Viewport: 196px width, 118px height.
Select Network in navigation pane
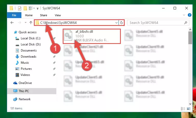(x=25, y=99)
